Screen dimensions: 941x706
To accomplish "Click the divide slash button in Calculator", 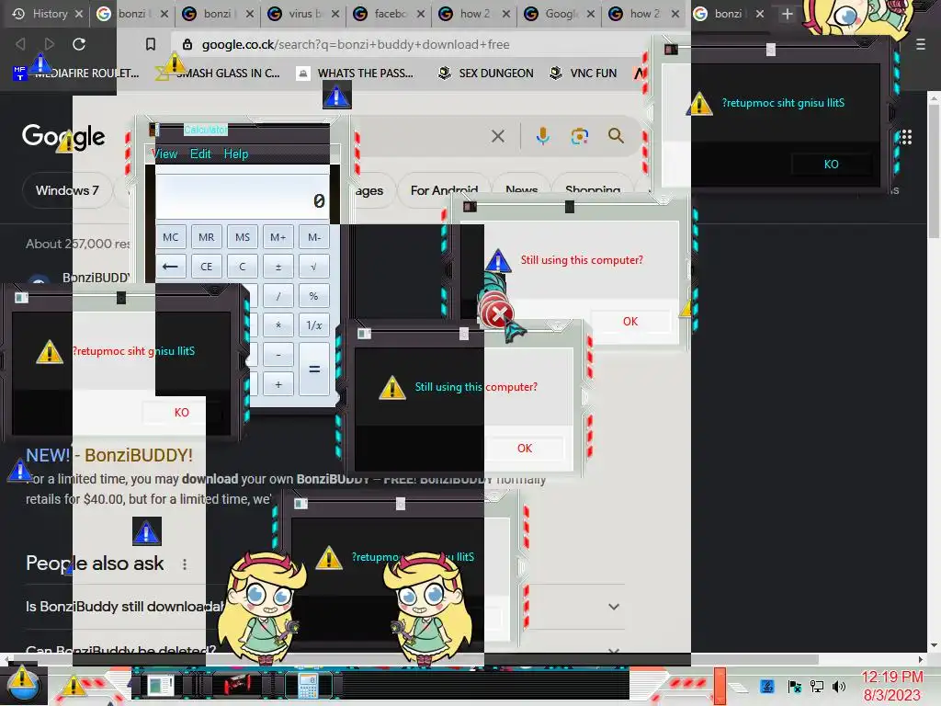I will click(278, 295).
